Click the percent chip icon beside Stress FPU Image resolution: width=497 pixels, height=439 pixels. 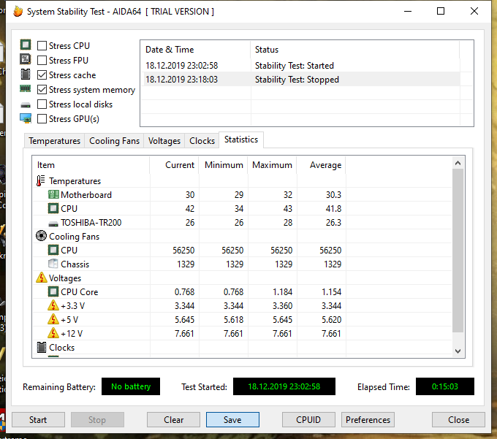26,59
